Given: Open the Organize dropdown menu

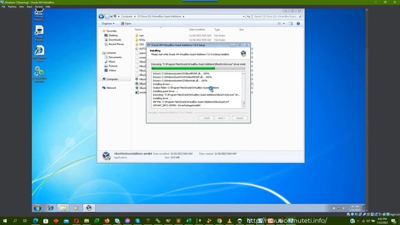Looking at the screenshot, I should [x=108, y=24].
